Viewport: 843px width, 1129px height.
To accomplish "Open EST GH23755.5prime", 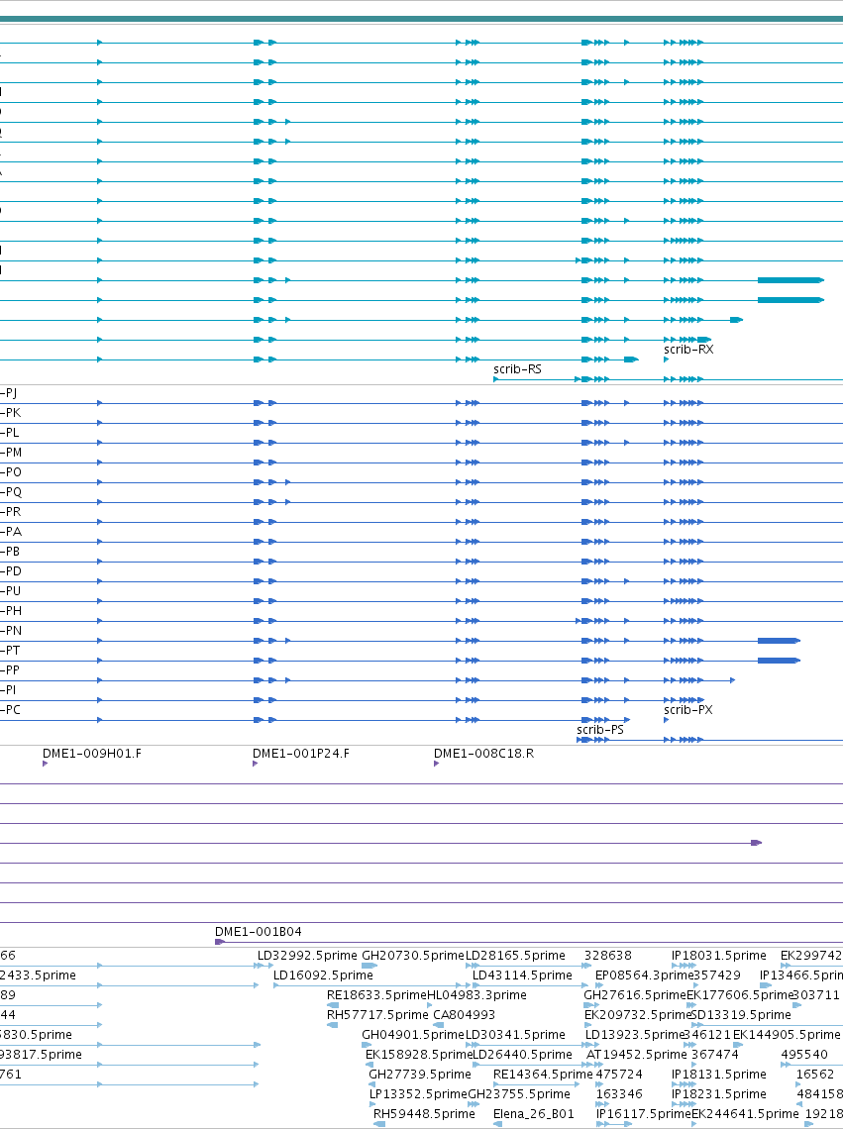I will 519,1093.
